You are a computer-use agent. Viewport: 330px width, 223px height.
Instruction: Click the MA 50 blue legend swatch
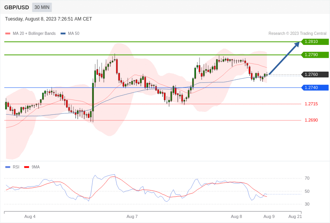63,34
